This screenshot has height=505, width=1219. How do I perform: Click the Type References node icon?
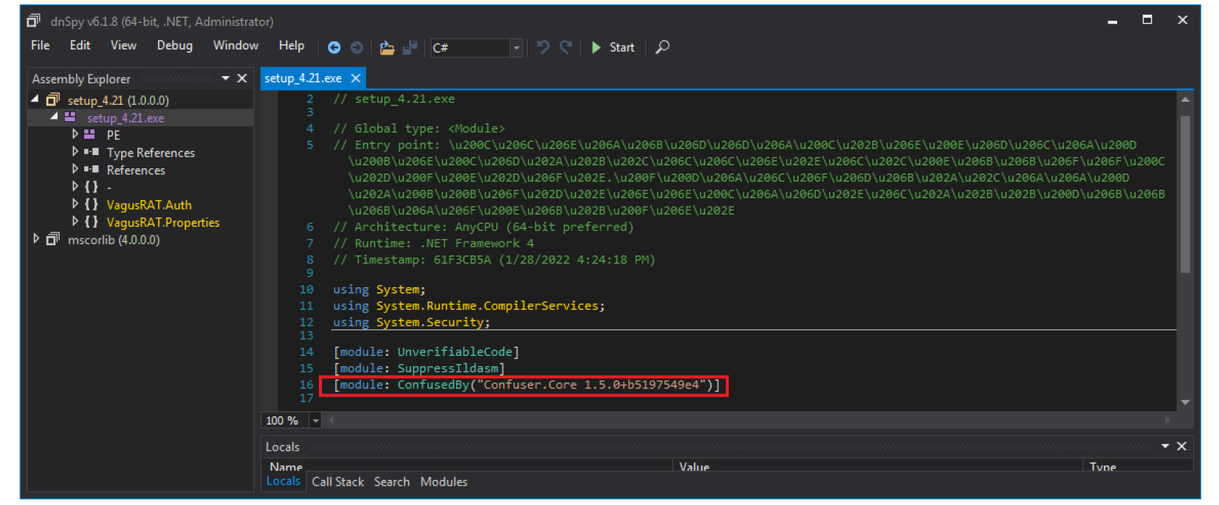click(91, 152)
